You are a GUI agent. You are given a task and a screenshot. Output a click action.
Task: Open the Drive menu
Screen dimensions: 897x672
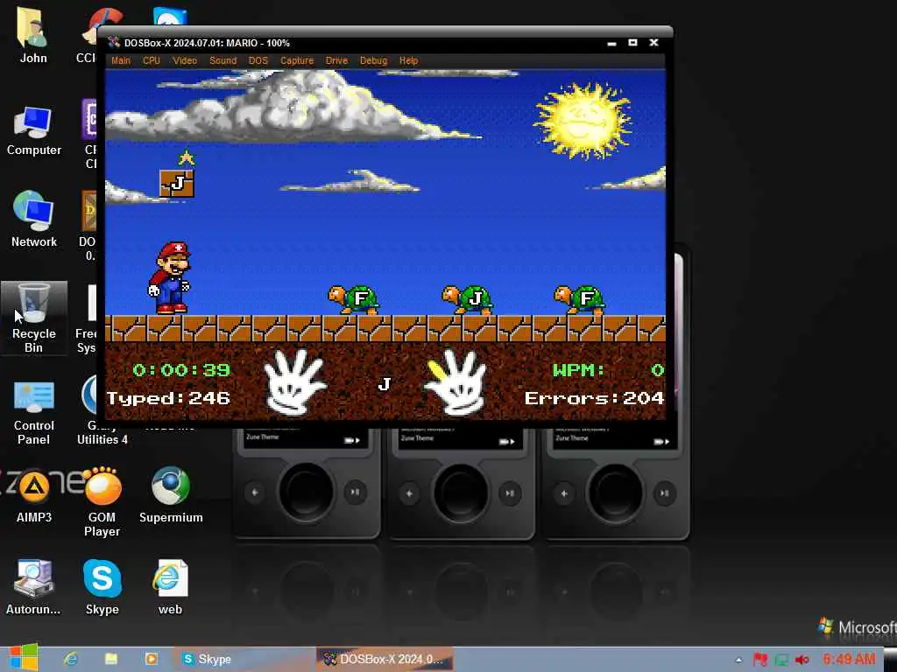tap(336, 60)
